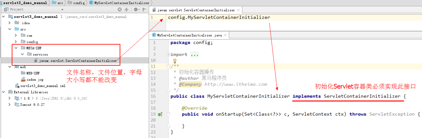Switch to javax.servlet.ServletContainerInitializer editor tab
The height and width of the screenshot is (138, 422).
click(196, 10)
